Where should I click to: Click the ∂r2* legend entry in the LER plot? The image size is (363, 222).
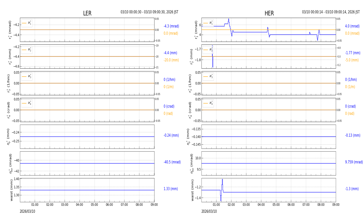[27, 50]
